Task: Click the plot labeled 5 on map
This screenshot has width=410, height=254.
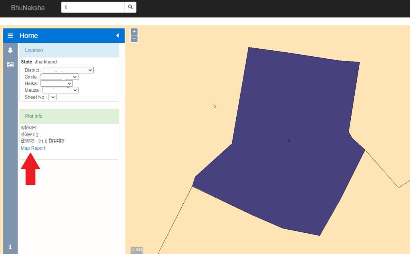Action: 215,106
